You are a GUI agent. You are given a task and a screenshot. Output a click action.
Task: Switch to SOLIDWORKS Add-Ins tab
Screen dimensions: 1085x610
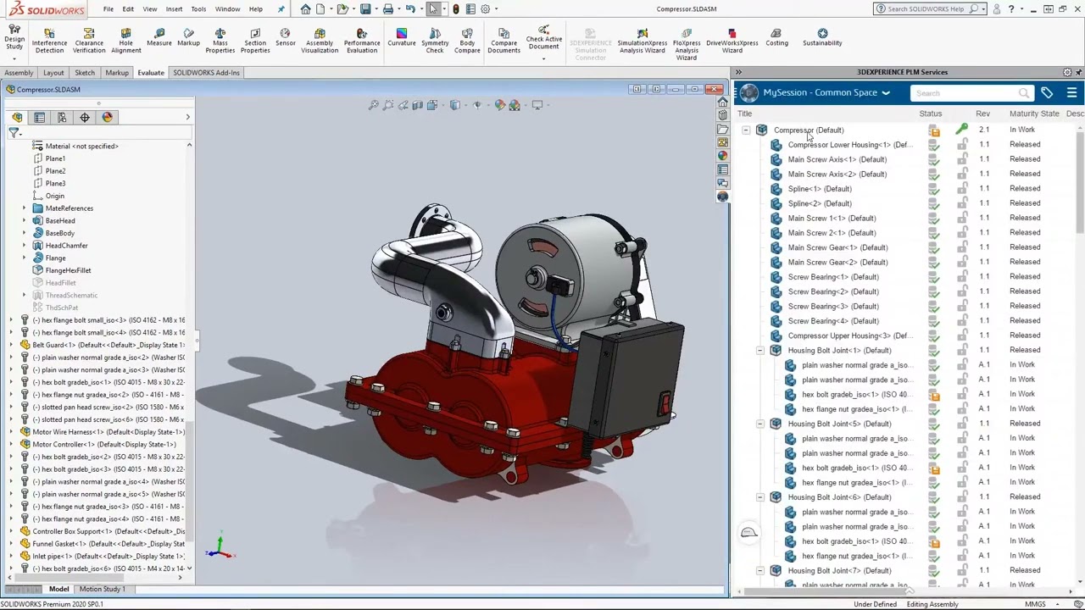[x=206, y=73]
